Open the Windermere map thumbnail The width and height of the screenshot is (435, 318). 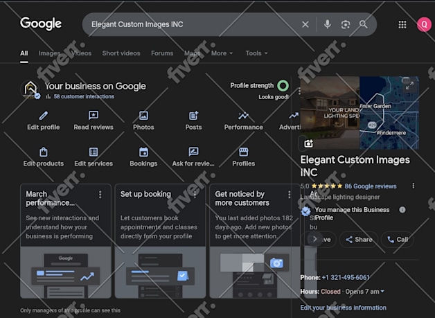click(x=389, y=113)
